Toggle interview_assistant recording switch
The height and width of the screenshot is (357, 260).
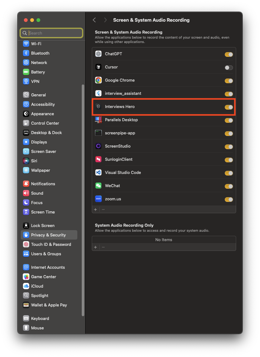click(229, 94)
